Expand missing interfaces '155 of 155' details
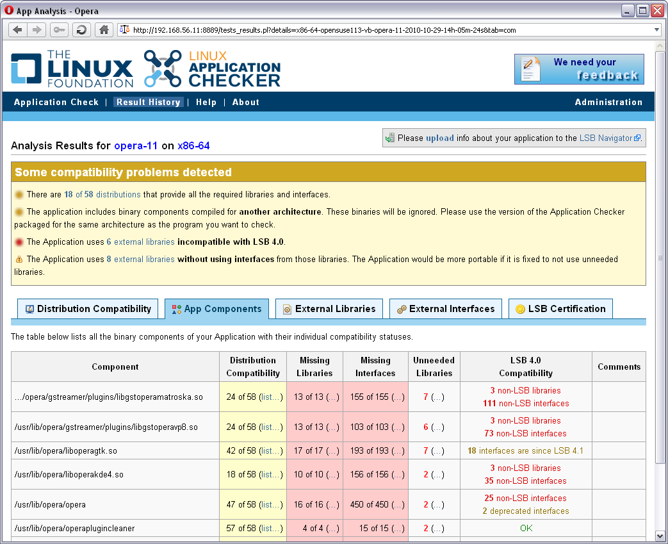 point(398,397)
